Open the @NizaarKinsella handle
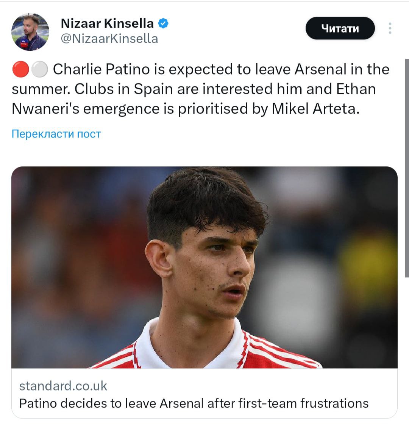This screenshot has height=430, width=409. [109, 39]
